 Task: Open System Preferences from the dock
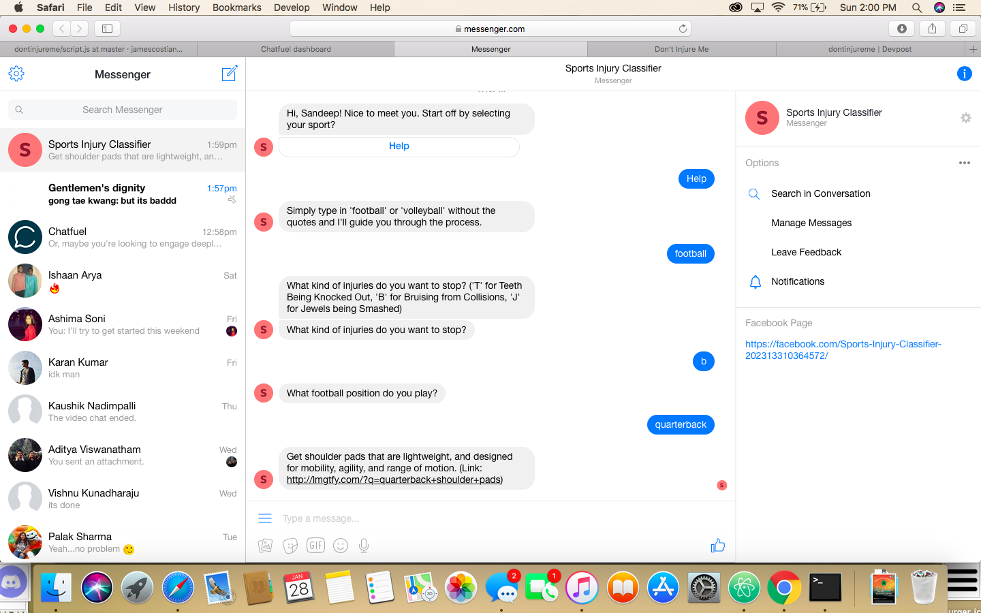point(704,587)
